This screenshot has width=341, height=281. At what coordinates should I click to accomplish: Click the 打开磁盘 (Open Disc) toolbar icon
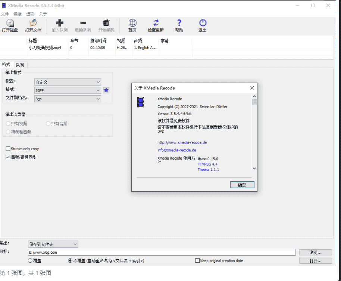(10, 23)
